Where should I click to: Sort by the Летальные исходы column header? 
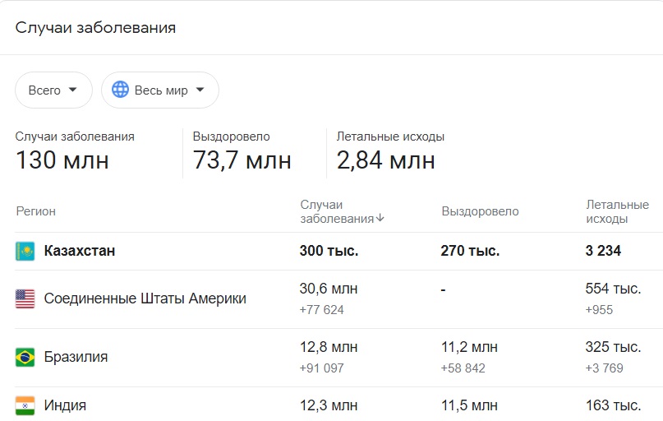(x=617, y=211)
